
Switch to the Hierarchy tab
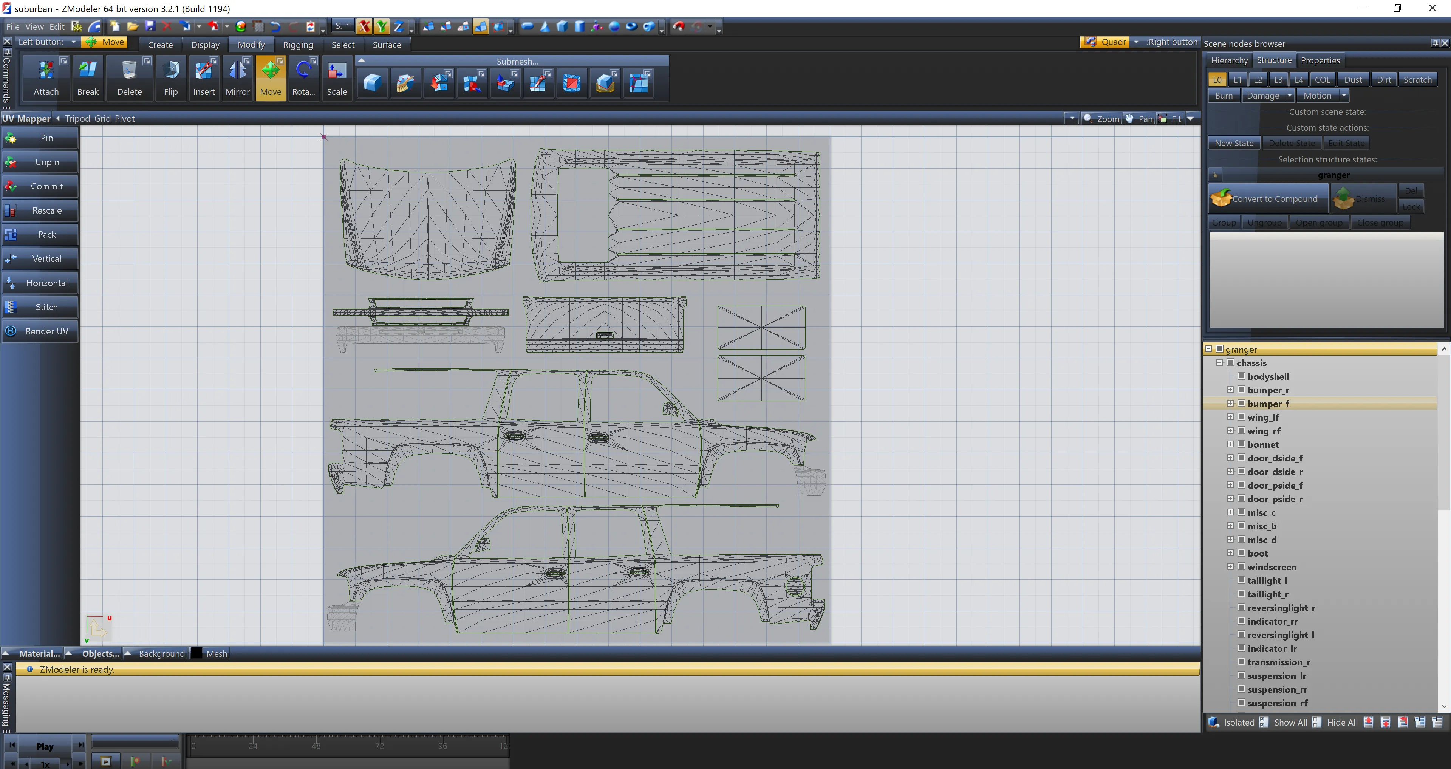pyautogui.click(x=1229, y=60)
